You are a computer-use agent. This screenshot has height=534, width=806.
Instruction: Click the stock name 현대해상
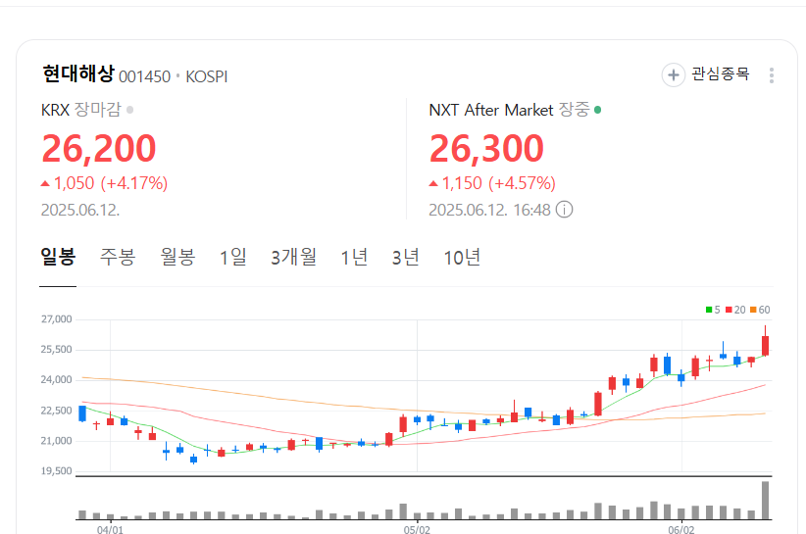point(78,73)
